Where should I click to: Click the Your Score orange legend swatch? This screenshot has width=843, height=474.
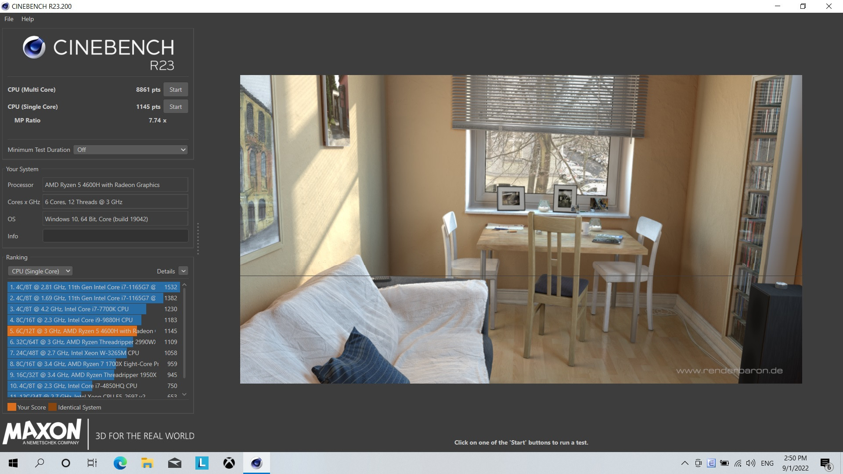coord(12,407)
